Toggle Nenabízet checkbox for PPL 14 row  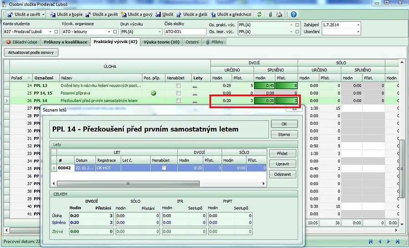click(178, 101)
